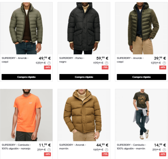Open the hooded khaki hybrid anorak image
This screenshot has width=168, height=159.
[x=141, y=28]
